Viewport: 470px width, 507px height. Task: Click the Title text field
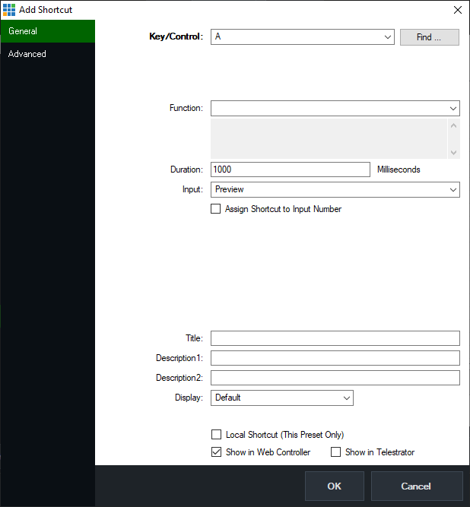335,338
